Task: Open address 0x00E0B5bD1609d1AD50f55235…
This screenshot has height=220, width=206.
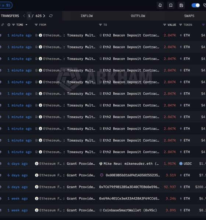Action: coord(133,175)
